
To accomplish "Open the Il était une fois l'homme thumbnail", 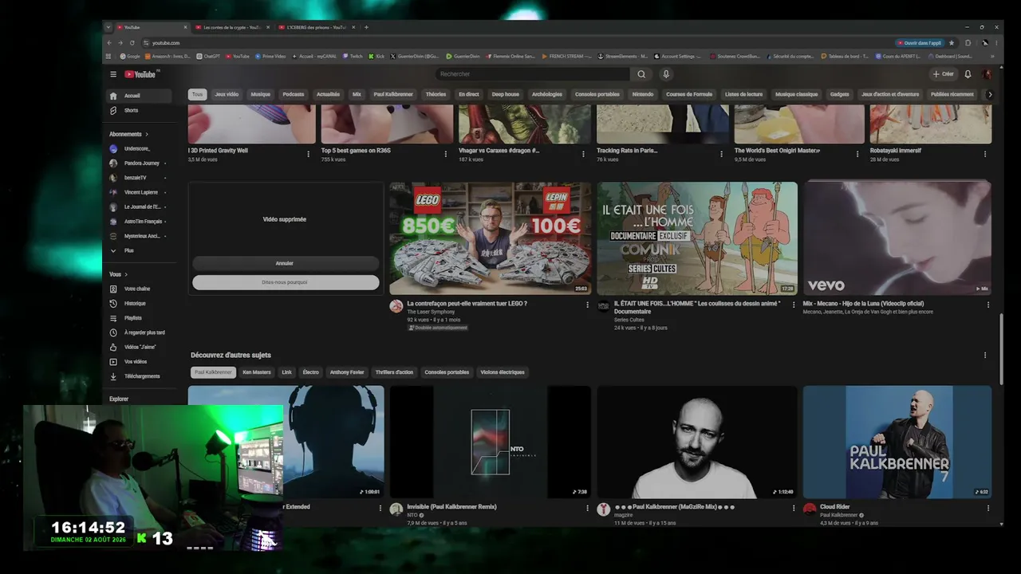I will click(x=697, y=238).
